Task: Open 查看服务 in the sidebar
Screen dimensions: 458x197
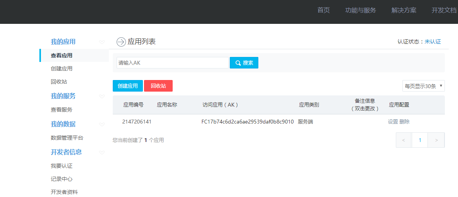Action: [x=62, y=110]
